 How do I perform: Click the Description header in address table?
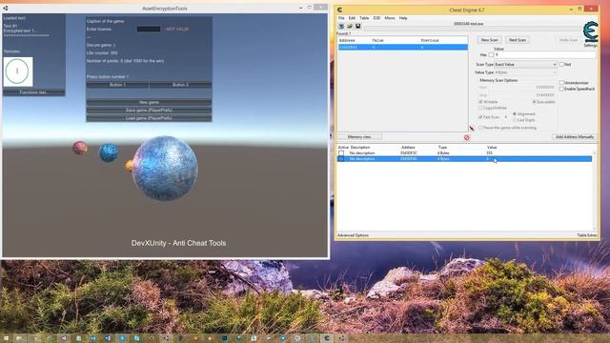(360, 148)
